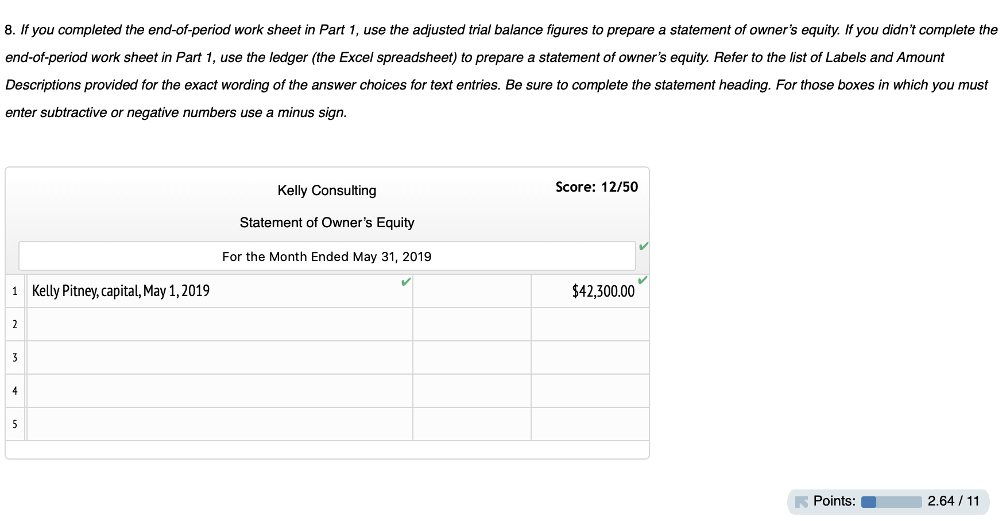
Task: Select row number 3 in the statement table
Action: [14, 357]
